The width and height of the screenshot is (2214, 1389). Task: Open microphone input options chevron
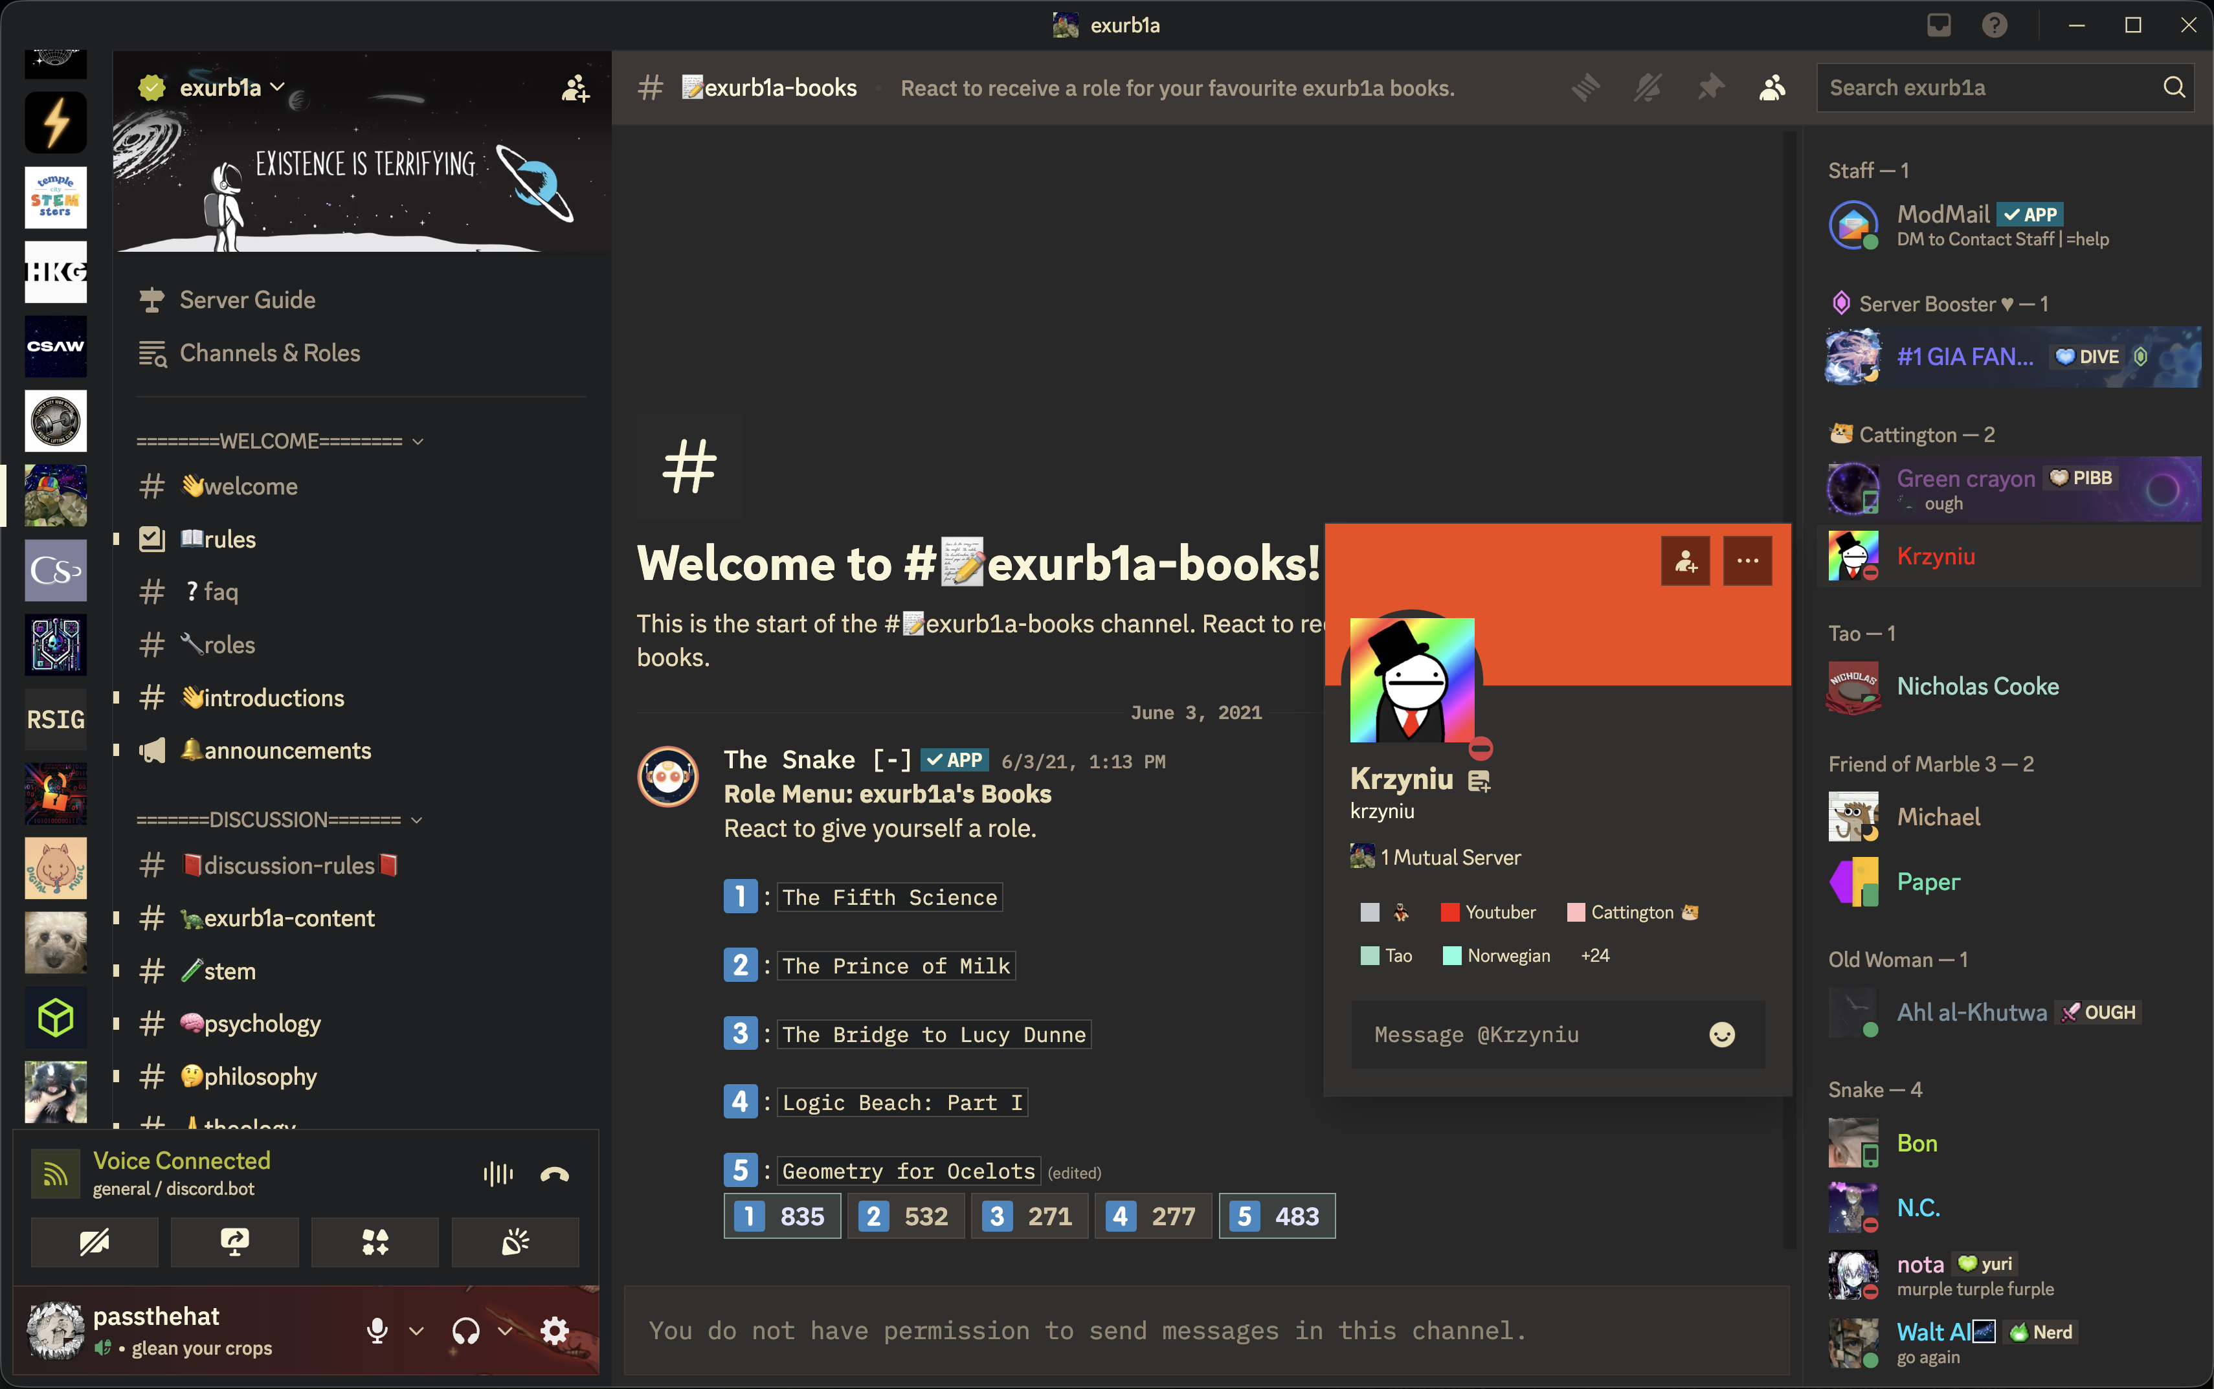pyautogui.click(x=416, y=1330)
